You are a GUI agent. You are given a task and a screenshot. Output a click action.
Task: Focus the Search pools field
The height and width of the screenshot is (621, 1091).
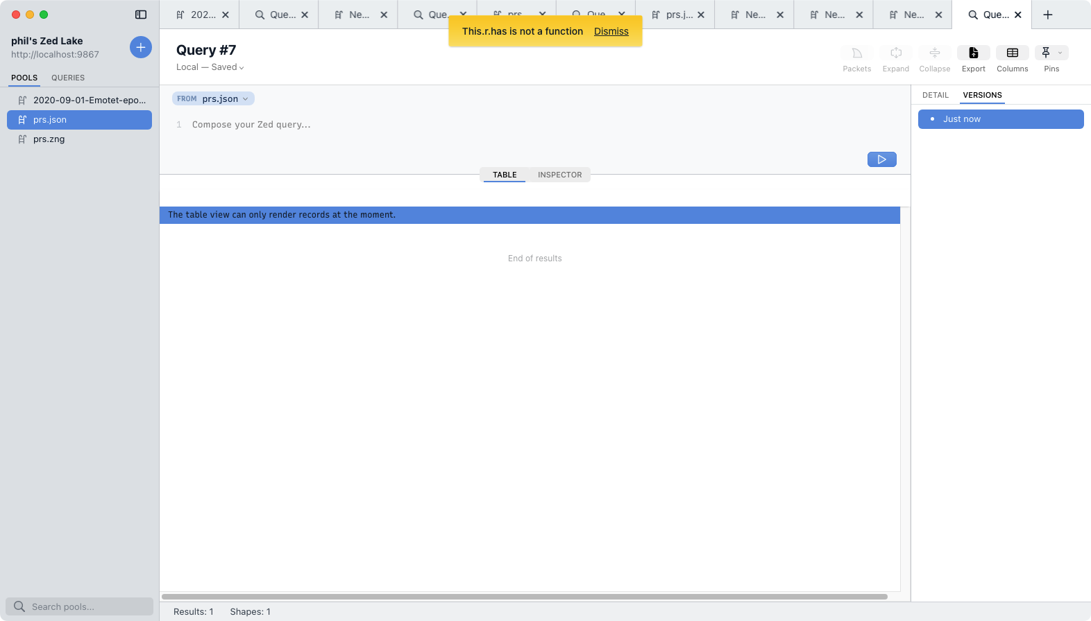pos(79,606)
